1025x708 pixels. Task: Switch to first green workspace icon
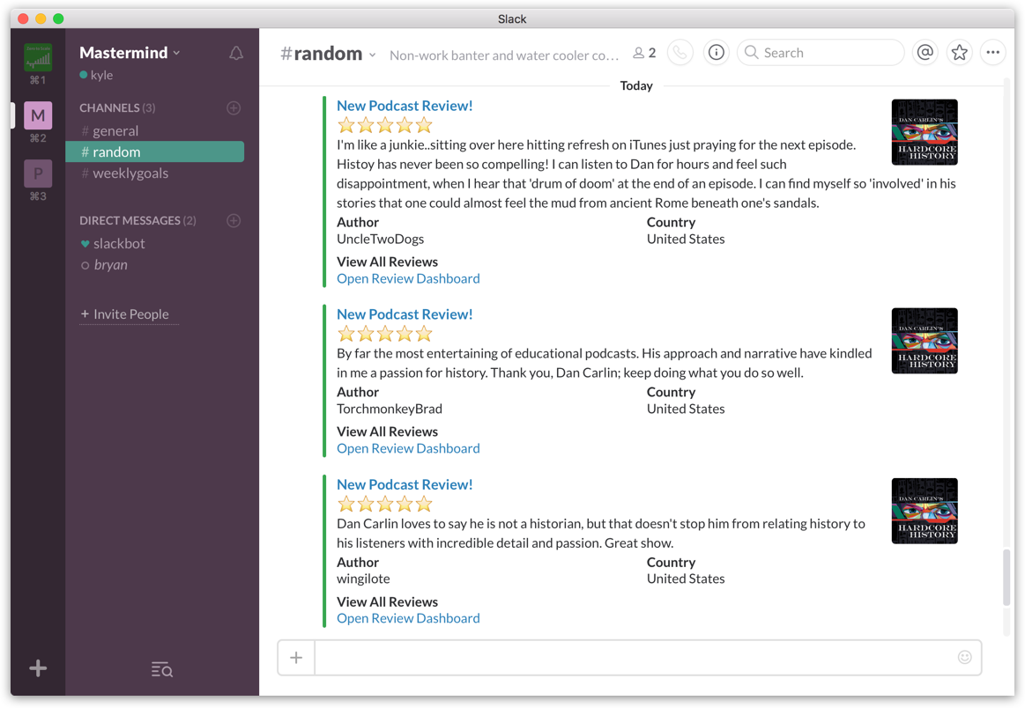click(38, 57)
